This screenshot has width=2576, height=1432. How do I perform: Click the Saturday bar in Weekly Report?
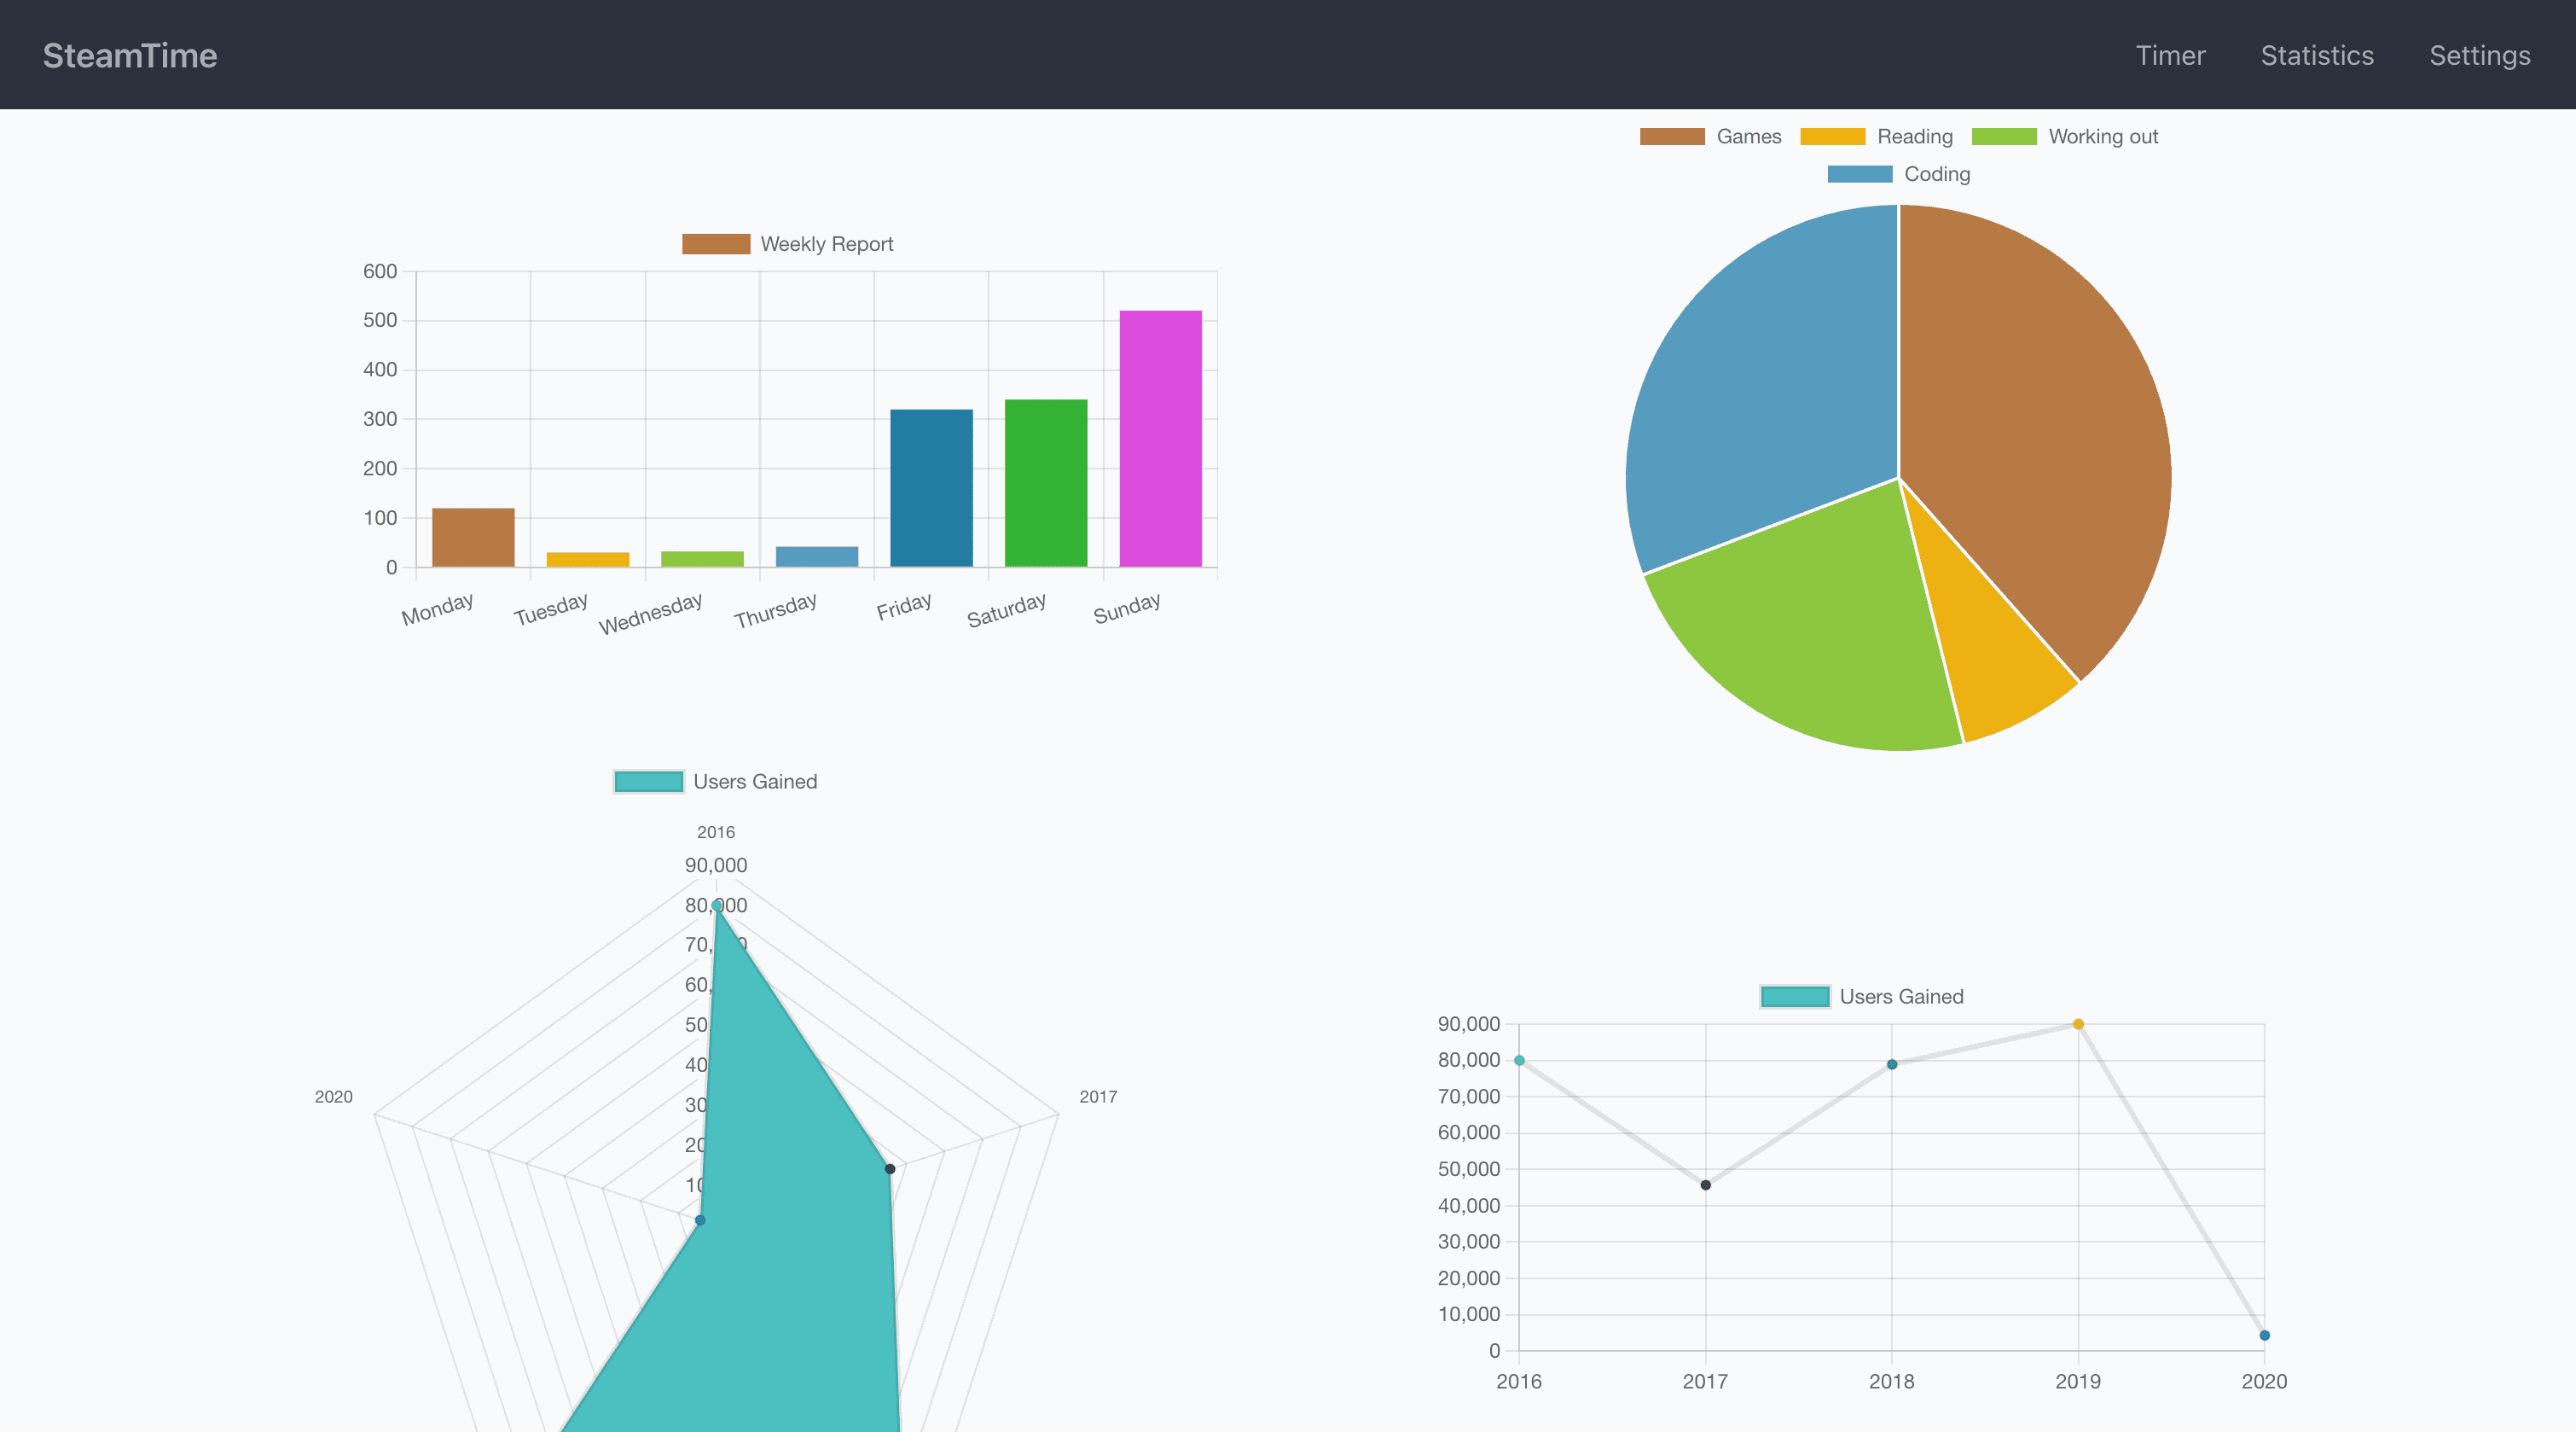1046,483
